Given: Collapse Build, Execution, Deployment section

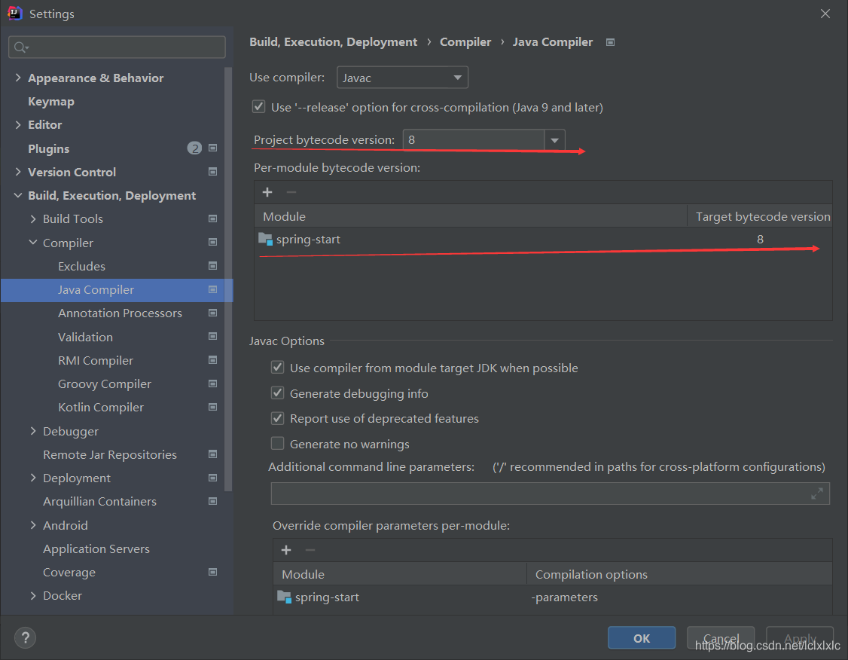Looking at the screenshot, I should (18, 195).
